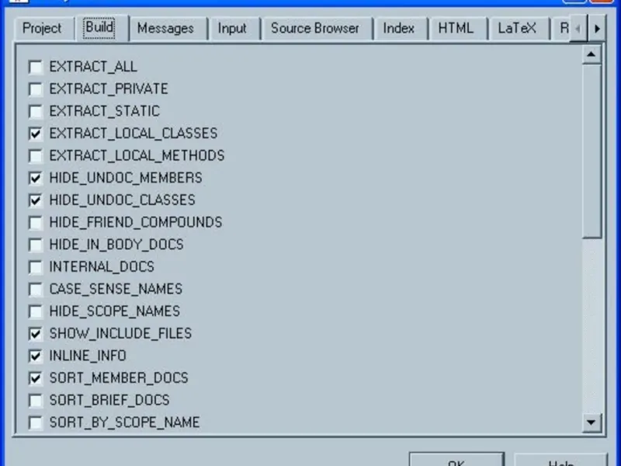
Task: Enable EXTRACT_LOCAL_METHODS option
Action: click(x=36, y=156)
